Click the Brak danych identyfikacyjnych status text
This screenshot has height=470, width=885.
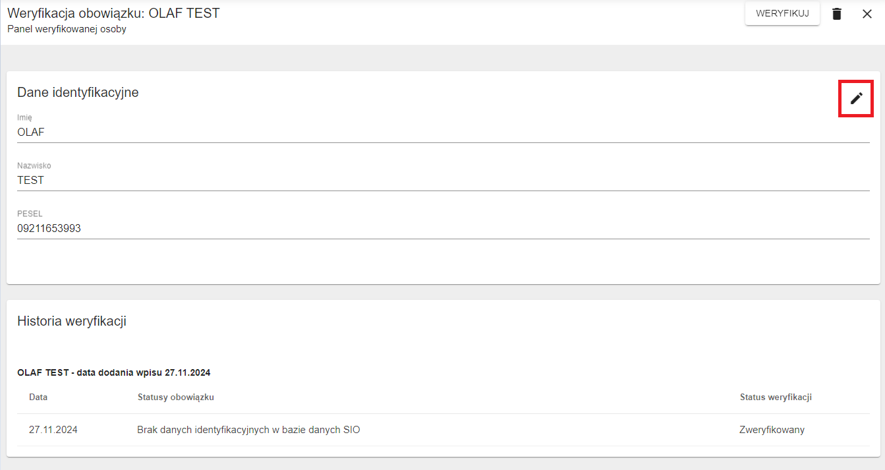pos(248,430)
